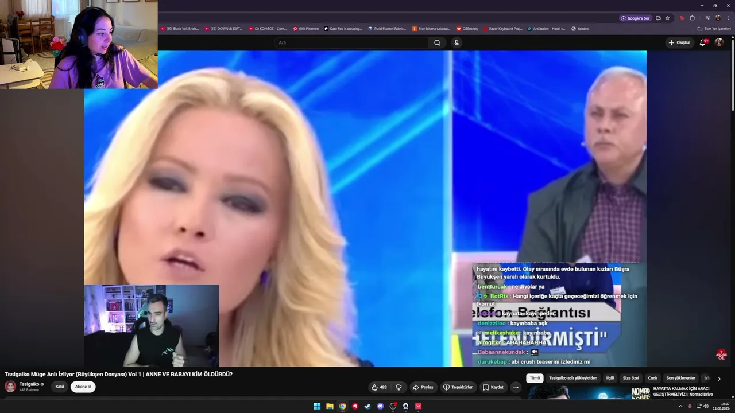735x413 pixels.
Task: Open the browser extensions puzzle icon
Action: tap(693, 18)
